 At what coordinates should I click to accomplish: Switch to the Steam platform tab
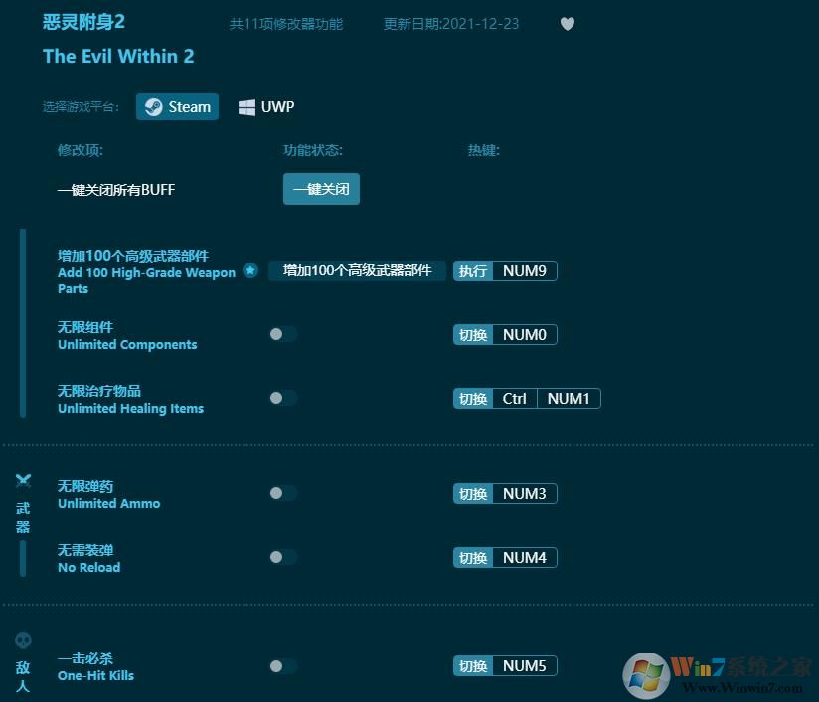point(177,106)
